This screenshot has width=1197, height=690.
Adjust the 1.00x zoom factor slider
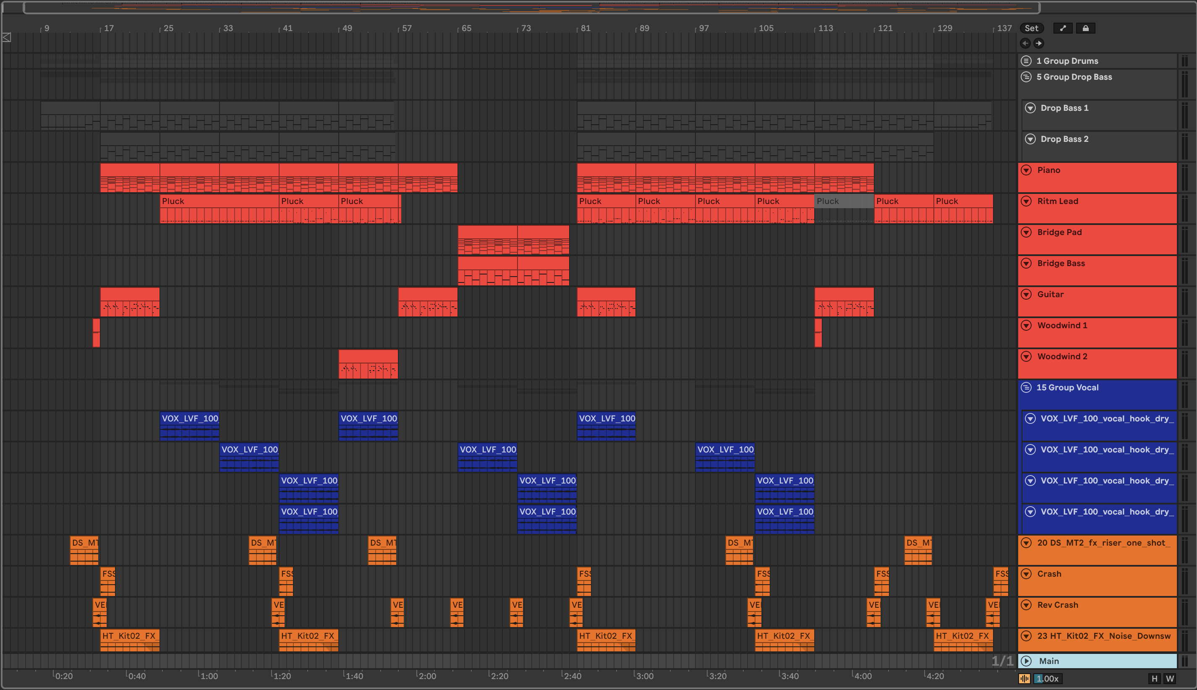[1047, 679]
